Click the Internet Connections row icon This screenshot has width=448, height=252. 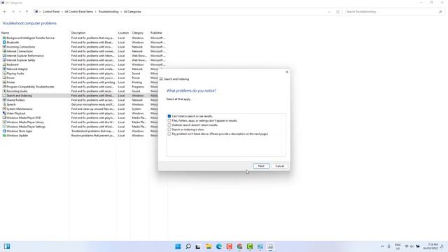pyautogui.click(x=4, y=51)
